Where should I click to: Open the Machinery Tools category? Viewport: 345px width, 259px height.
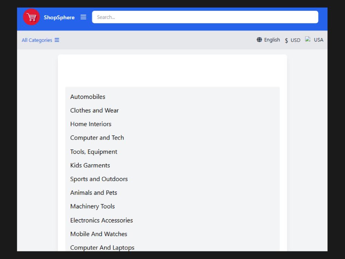[x=92, y=207]
